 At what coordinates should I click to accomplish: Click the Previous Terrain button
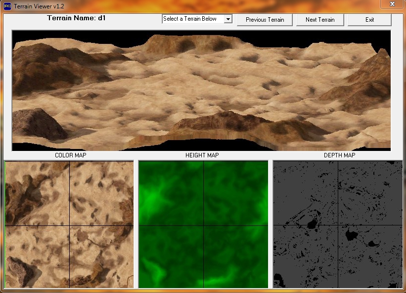coord(265,20)
